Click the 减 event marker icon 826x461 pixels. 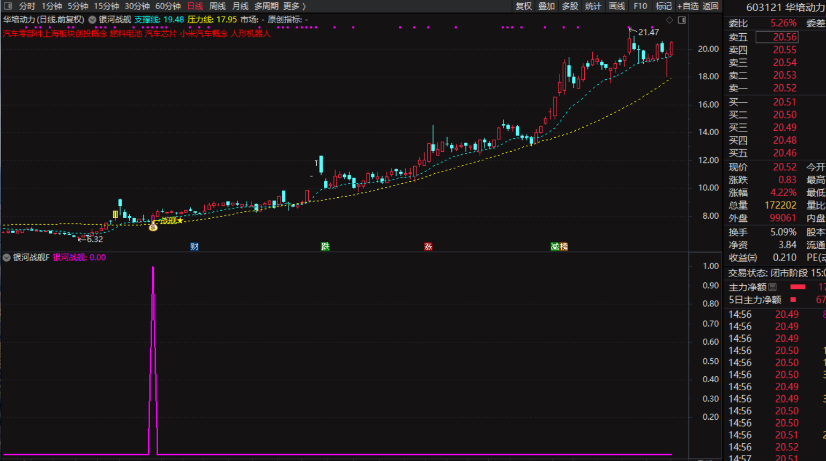555,247
